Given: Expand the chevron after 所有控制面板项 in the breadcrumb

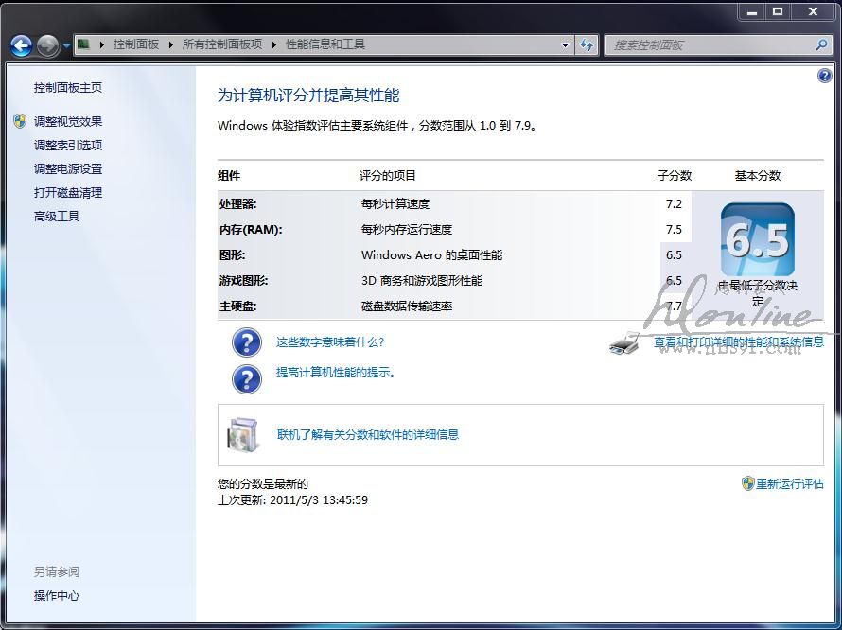Looking at the screenshot, I should (x=274, y=44).
